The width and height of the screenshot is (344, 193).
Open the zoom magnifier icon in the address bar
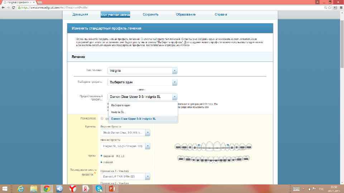(x=326, y=8)
